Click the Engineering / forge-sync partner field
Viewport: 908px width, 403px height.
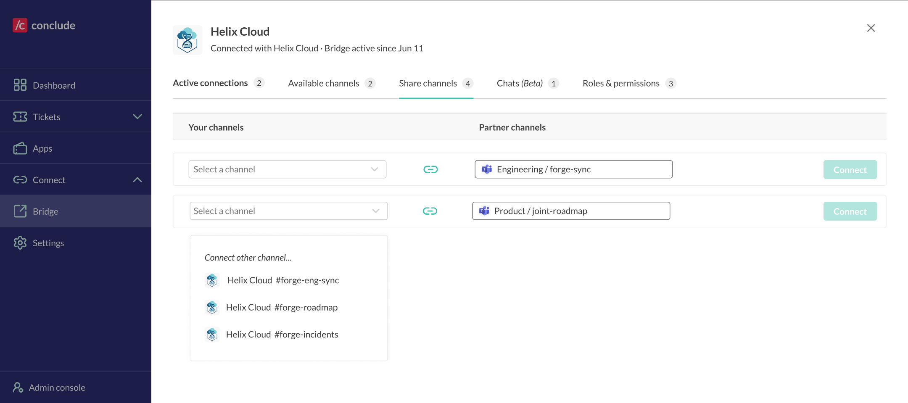click(x=574, y=169)
